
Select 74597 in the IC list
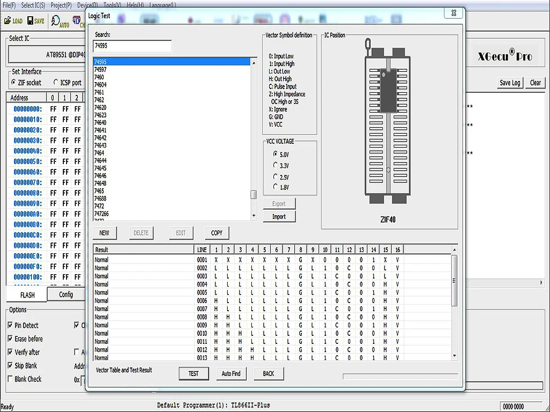[x=171, y=69]
